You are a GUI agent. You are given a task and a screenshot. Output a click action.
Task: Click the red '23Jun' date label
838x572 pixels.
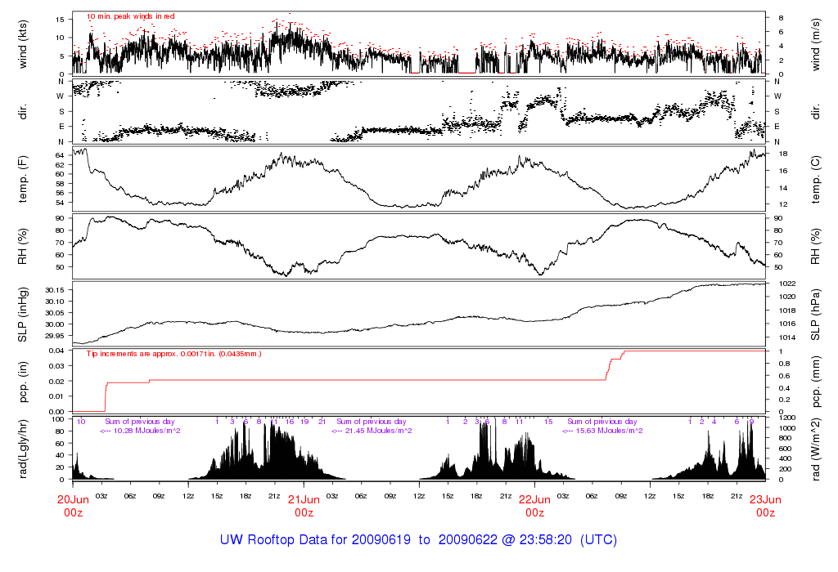pyautogui.click(x=765, y=500)
